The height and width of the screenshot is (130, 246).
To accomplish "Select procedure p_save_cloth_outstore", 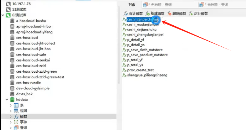I will (145, 50).
